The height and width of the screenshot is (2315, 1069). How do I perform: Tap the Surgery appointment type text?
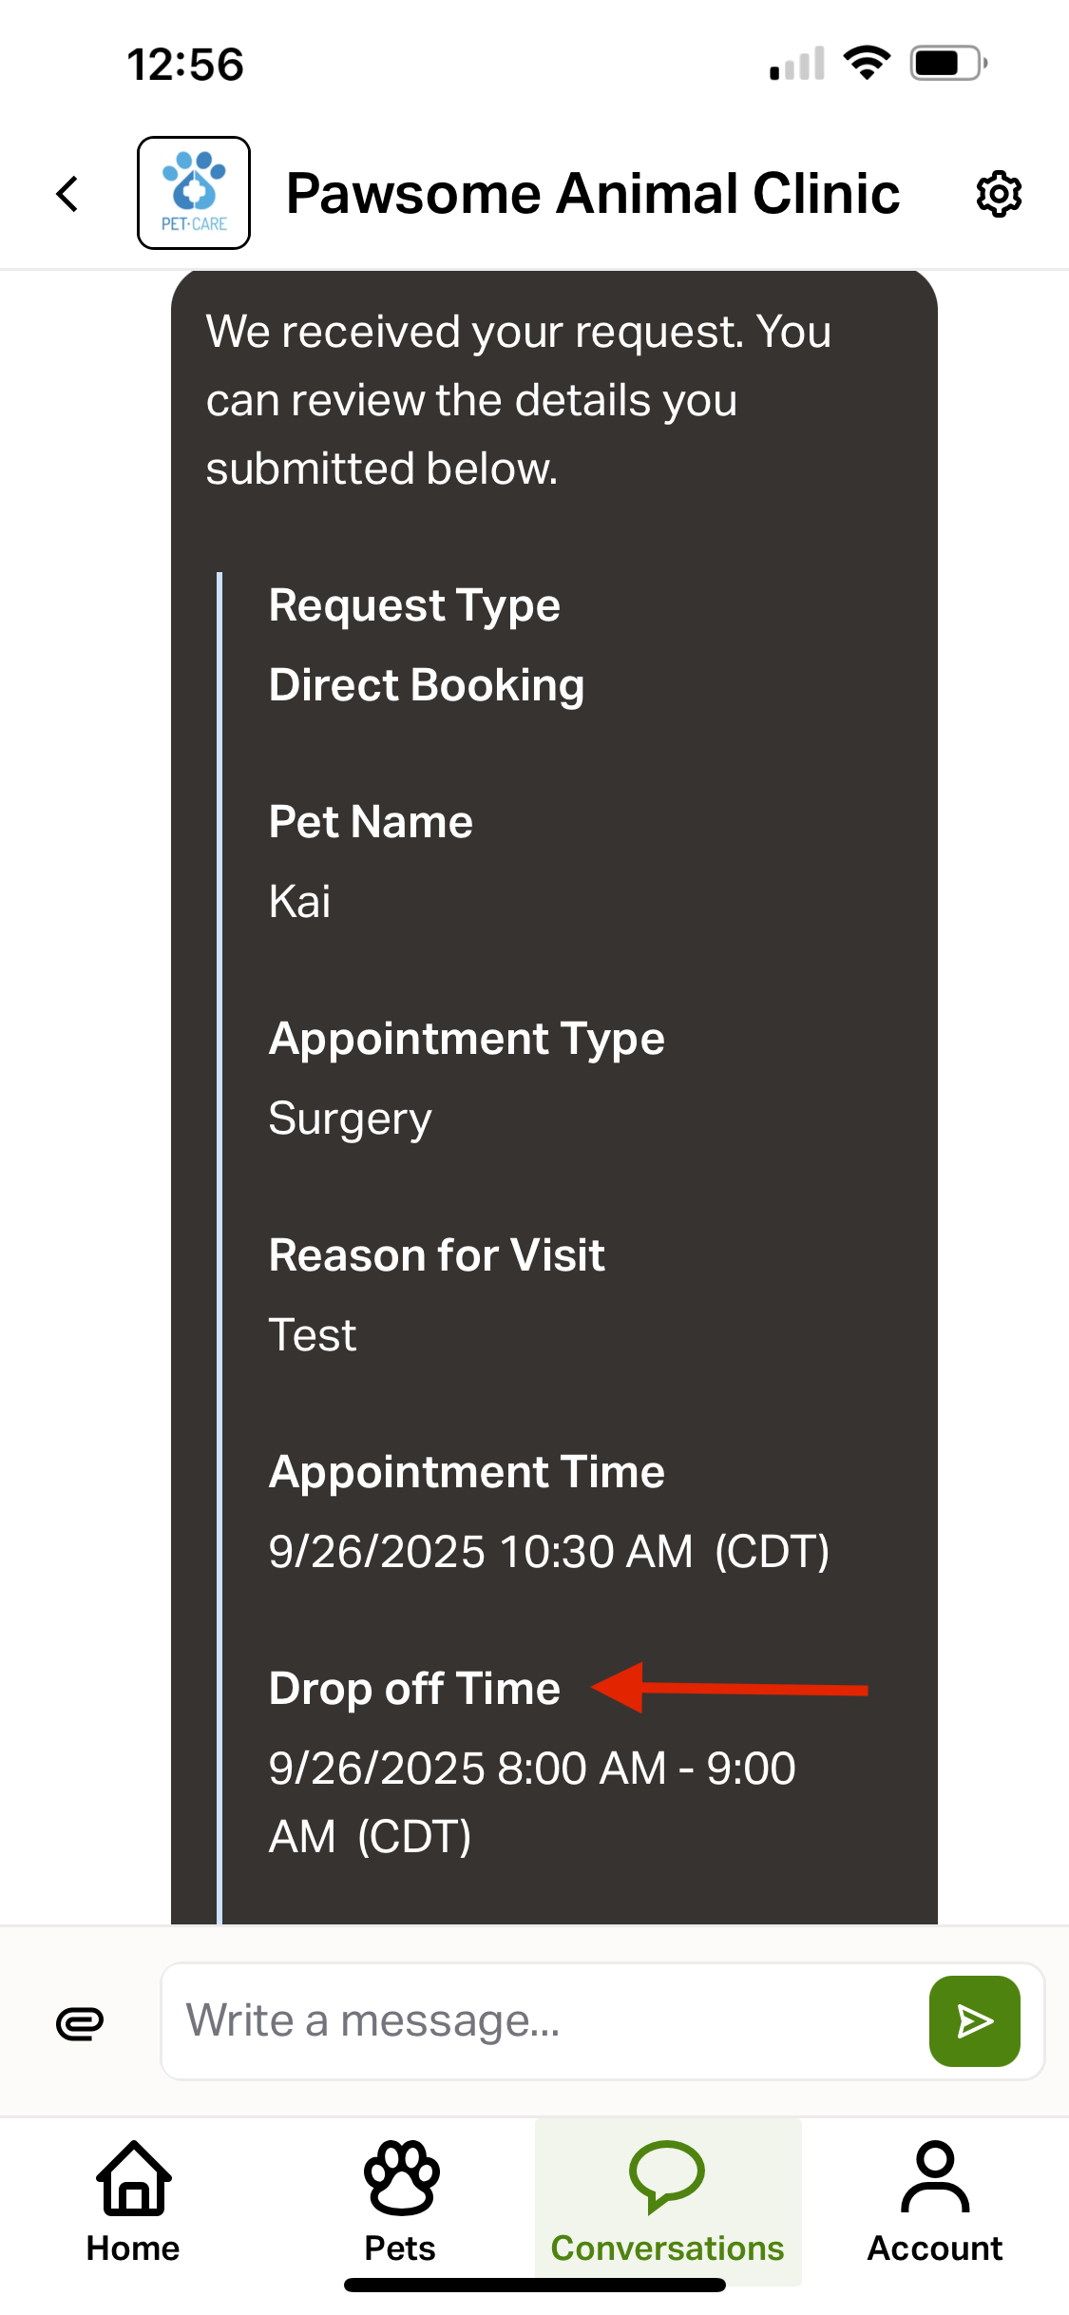pyautogui.click(x=350, y=1119)
